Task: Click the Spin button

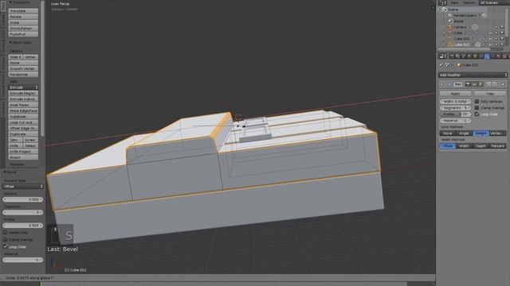Action: pos(15,140)
